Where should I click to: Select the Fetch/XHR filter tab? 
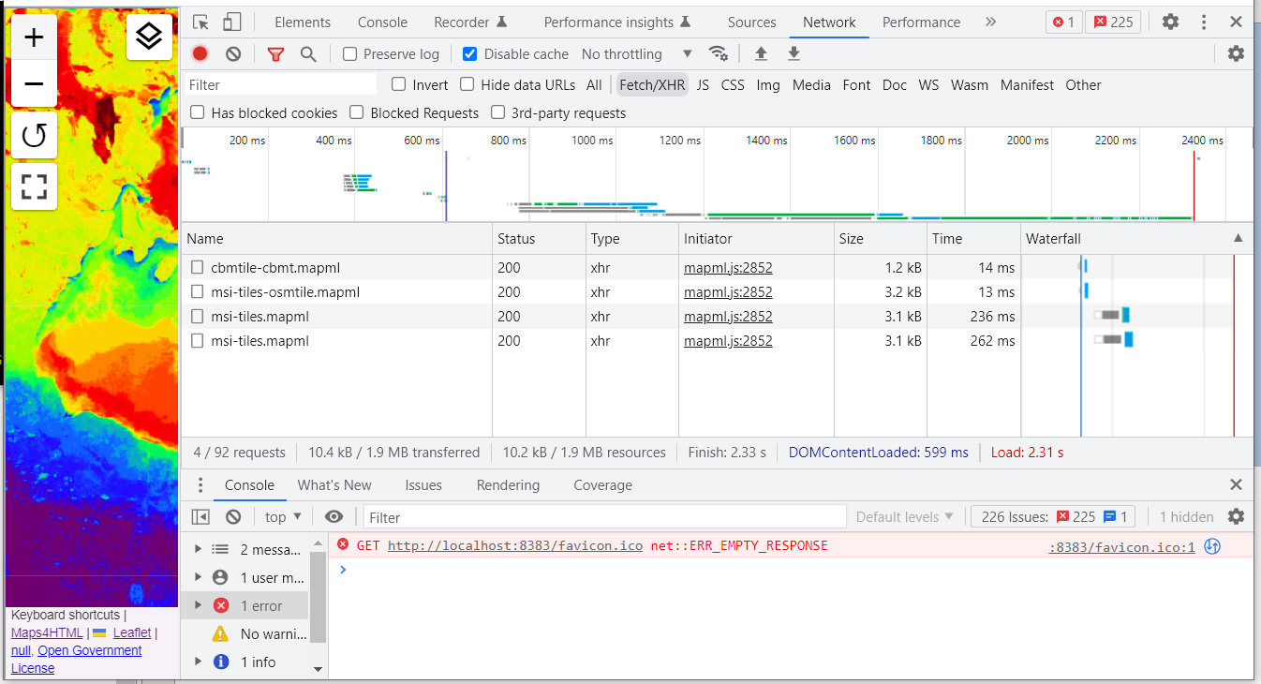(652, 84)
